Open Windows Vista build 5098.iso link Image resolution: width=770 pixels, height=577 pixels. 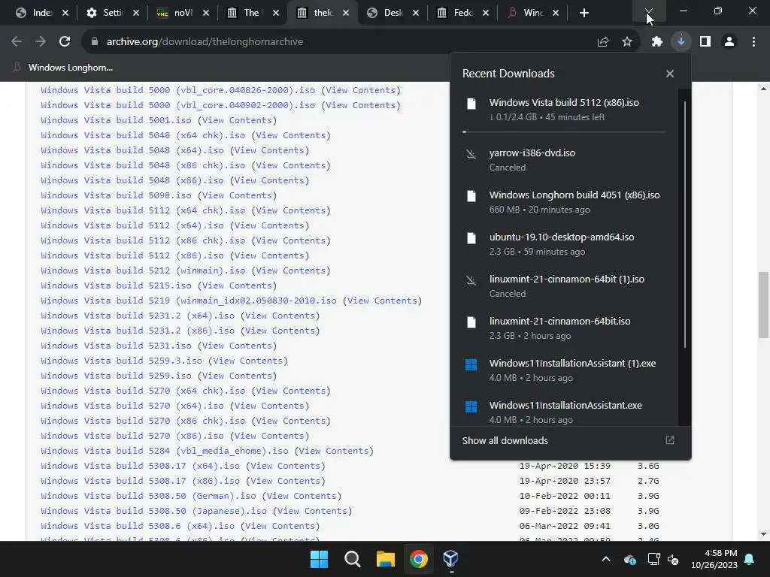click(116, 195)
